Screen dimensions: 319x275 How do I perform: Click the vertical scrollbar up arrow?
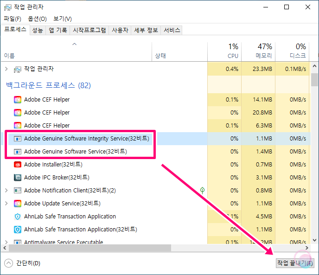pos(314,66)
